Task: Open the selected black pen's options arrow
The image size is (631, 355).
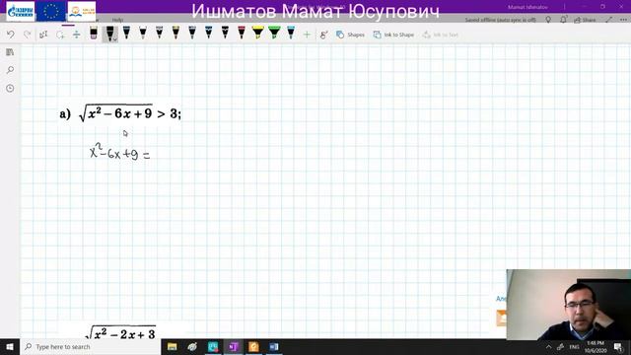Action: click(115, 39)
